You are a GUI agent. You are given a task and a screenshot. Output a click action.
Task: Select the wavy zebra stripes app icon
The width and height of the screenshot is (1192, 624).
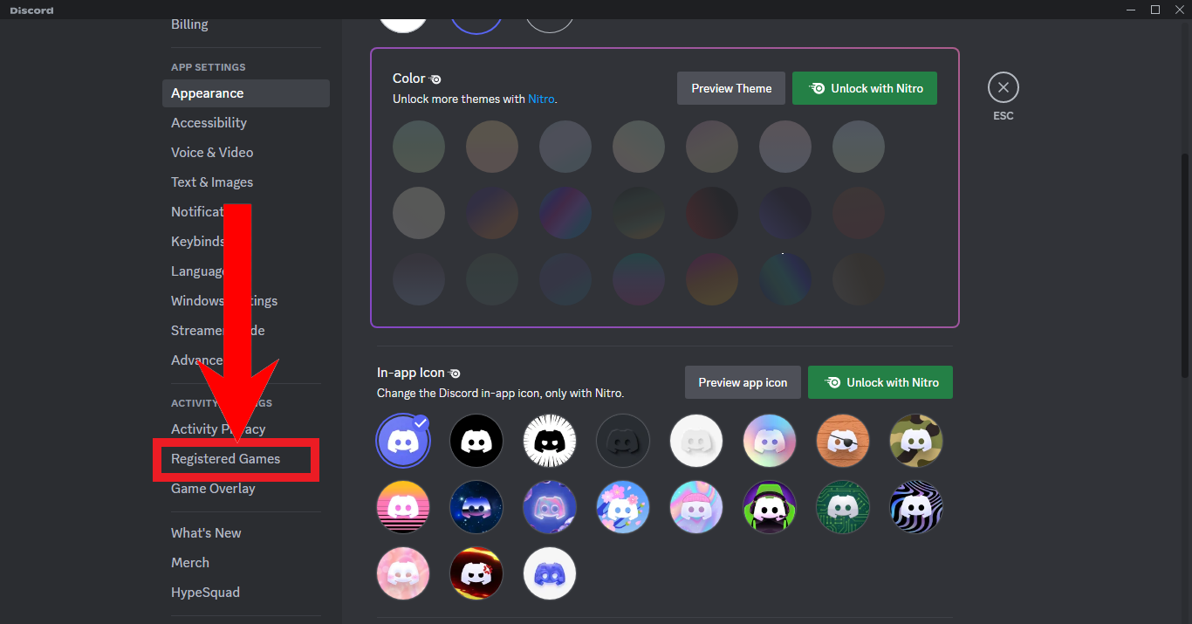point(916,507)
